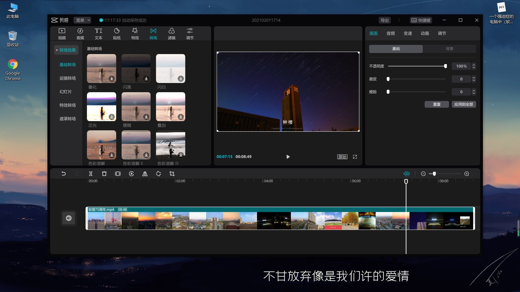
Task: Click the playhead marker on timeline ruler
Action: (x=406, y=181)
